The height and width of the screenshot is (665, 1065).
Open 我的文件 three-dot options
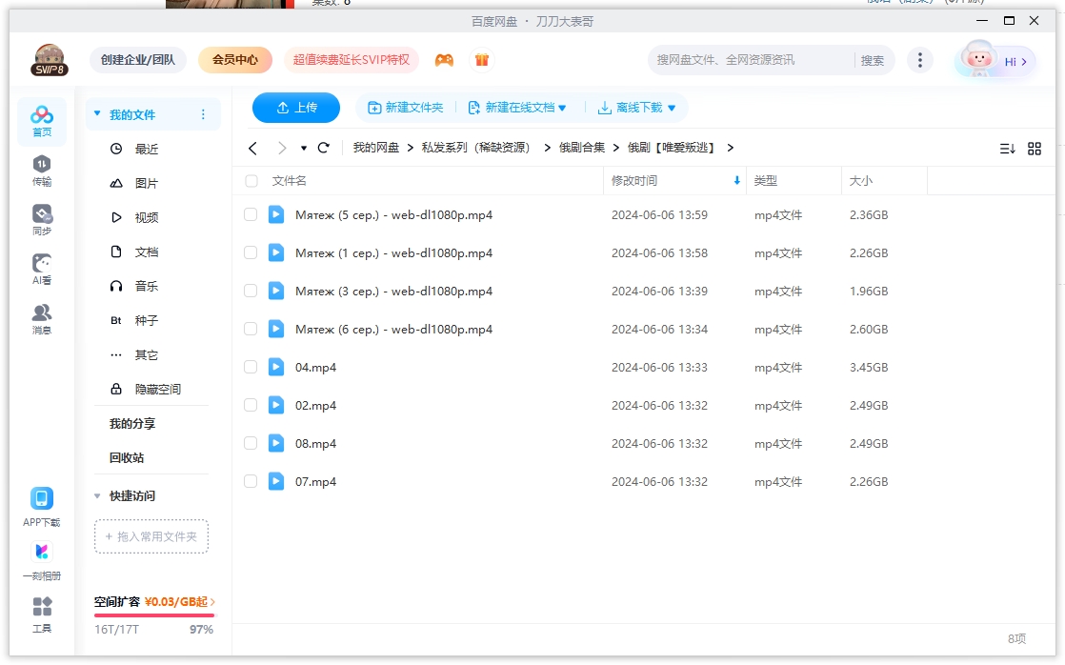coord(203,114)
